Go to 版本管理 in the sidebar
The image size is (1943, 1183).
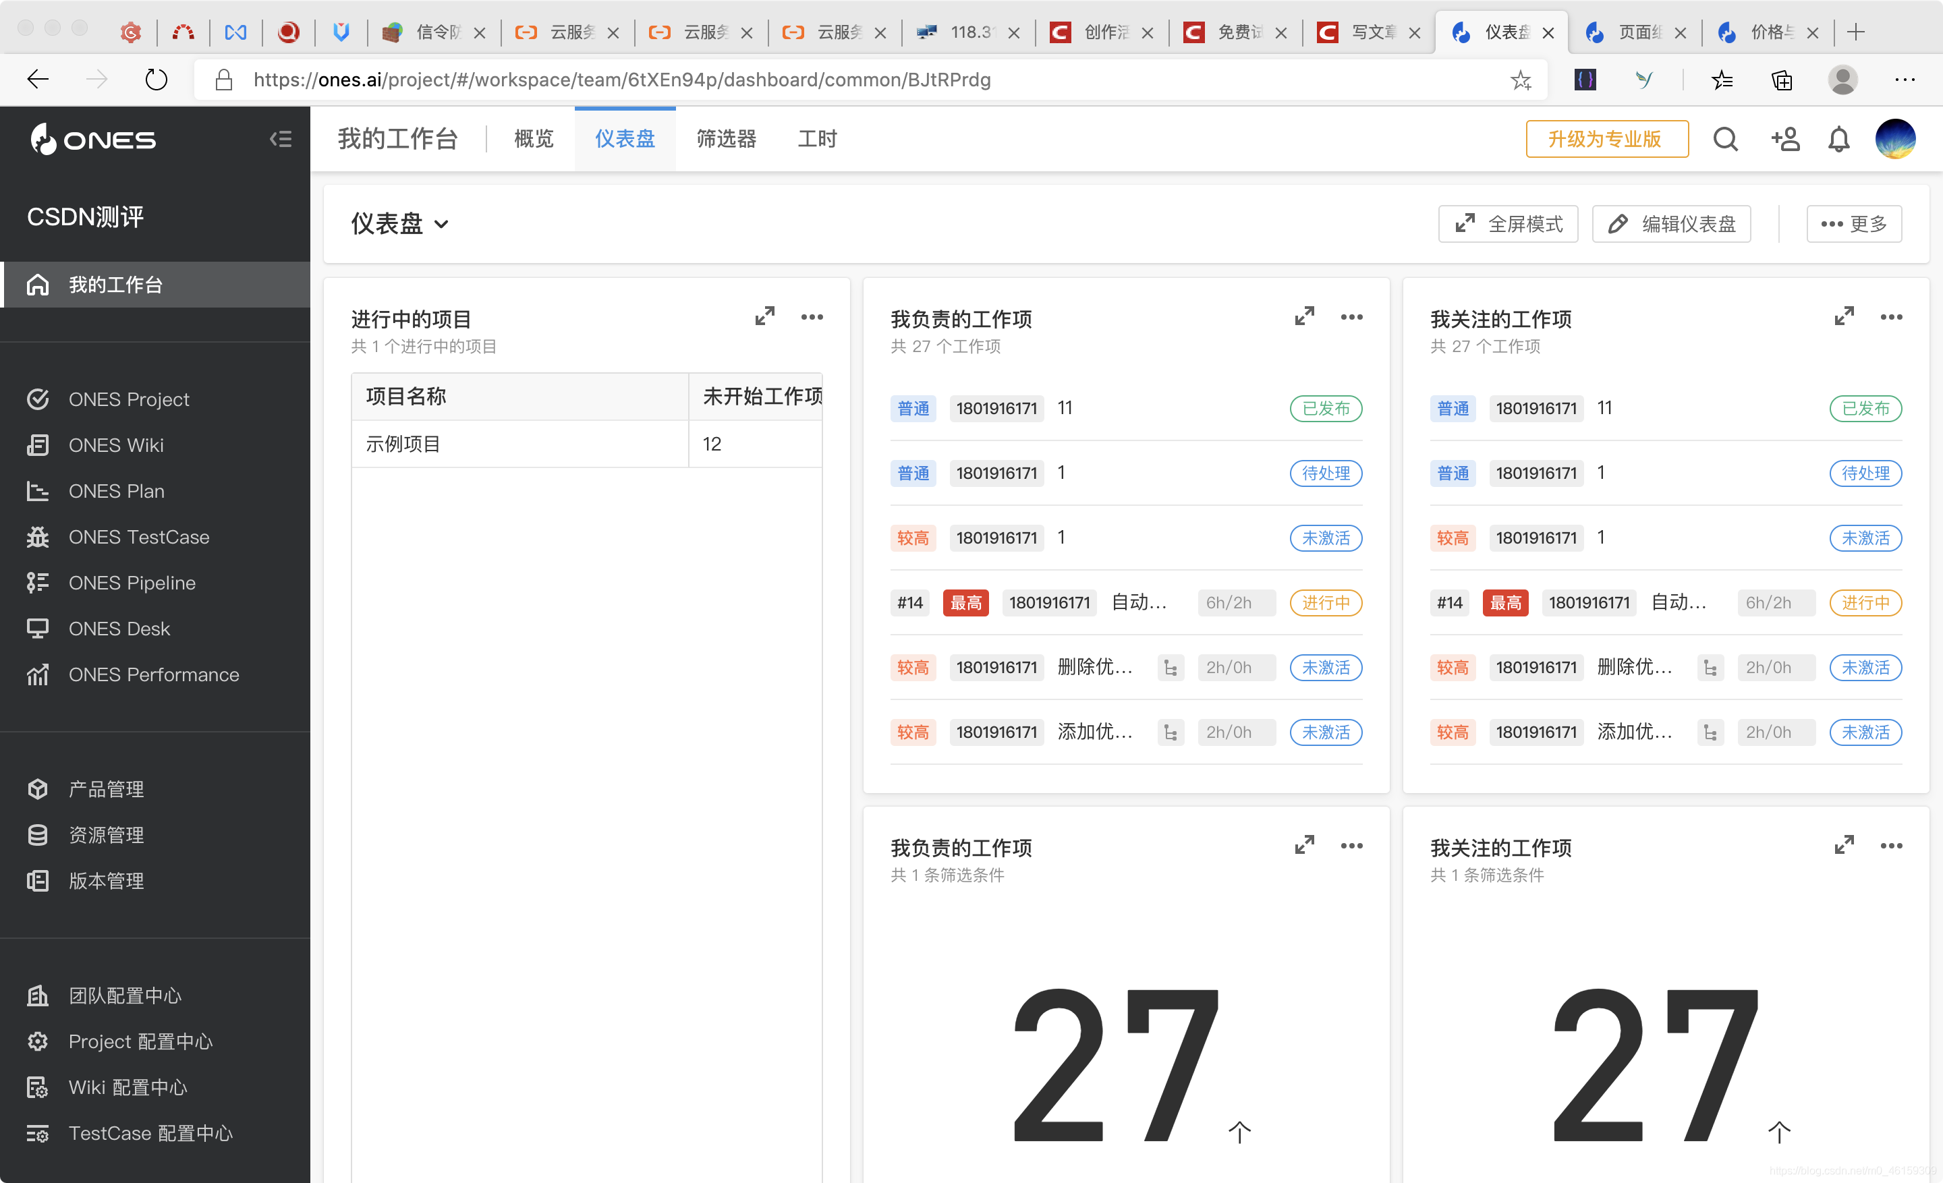pos(106,880)
